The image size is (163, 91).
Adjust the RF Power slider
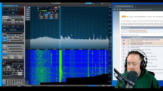(16, 16)
